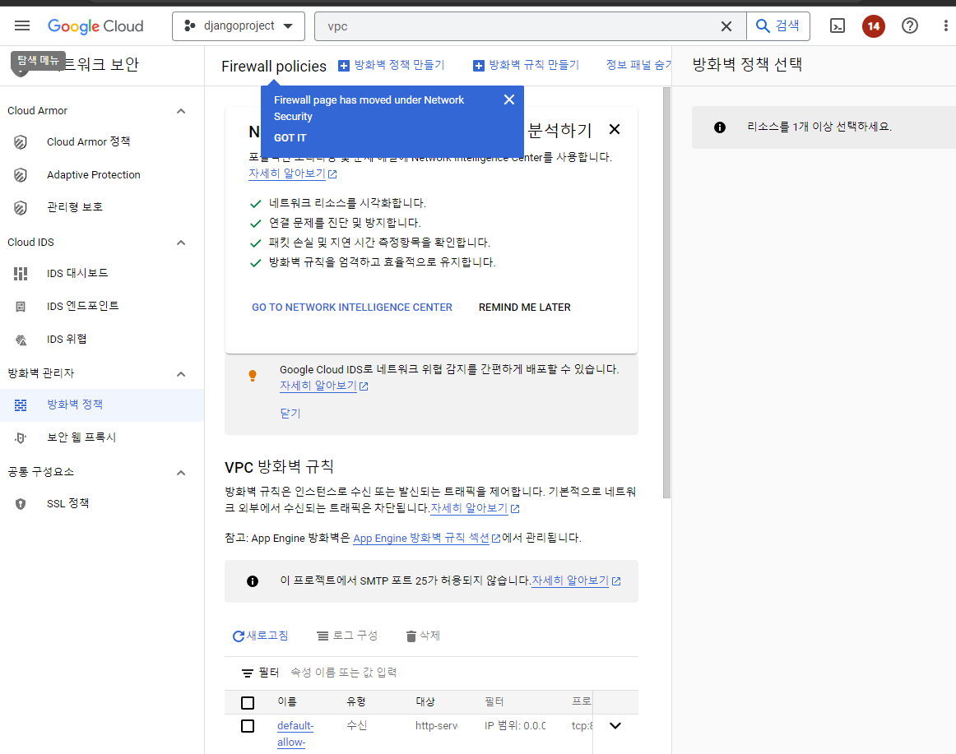Close the Network Intelligence Center card
The height and width of the screenshot is (754, 956).
[x=615, y=129]
